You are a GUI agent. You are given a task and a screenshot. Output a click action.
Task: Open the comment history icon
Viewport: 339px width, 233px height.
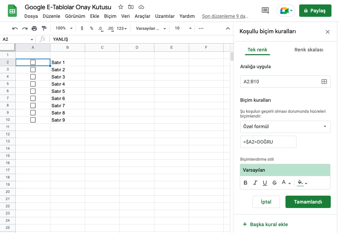click(x=265, y=11)
